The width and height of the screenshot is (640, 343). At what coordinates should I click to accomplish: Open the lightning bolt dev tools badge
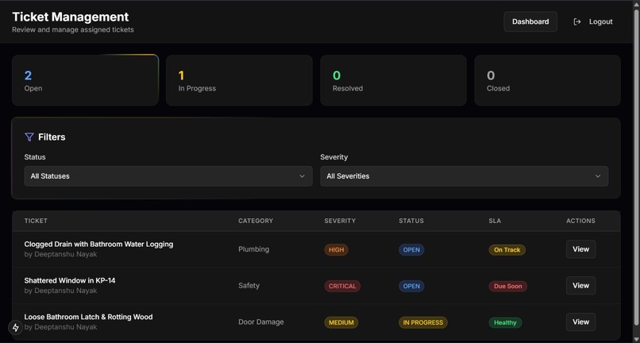[x=16, y=327]
